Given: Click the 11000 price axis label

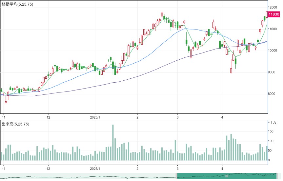Looking at the screenshot, I should pos(273,29).
